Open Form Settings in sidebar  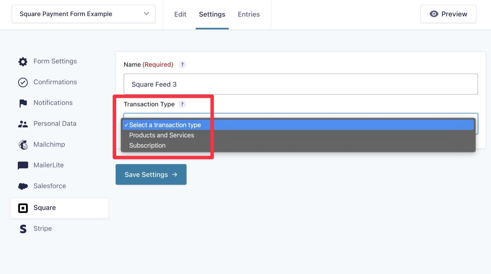[55, 61]
